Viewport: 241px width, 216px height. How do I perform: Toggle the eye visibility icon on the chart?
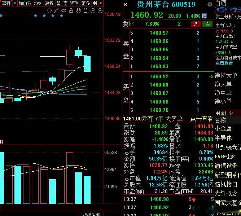64,10
